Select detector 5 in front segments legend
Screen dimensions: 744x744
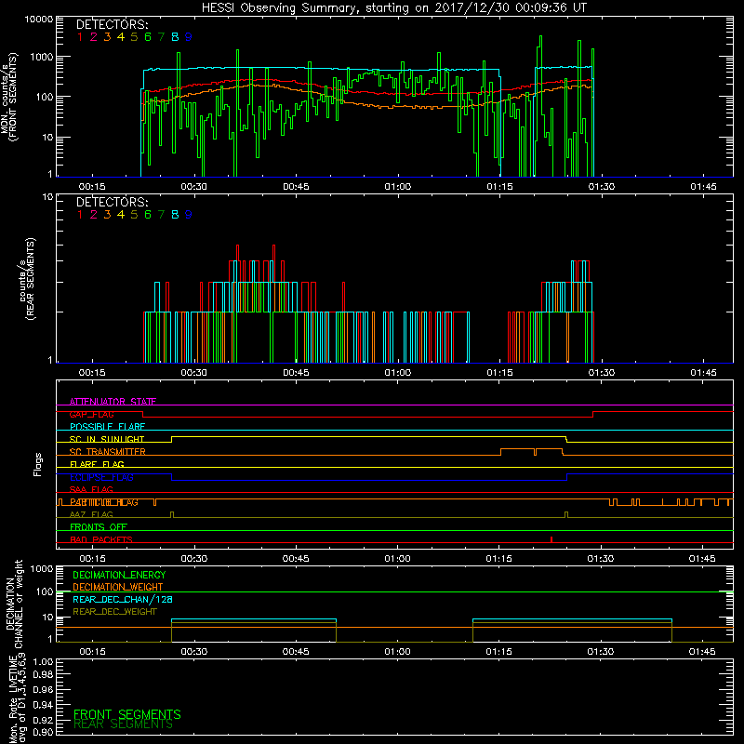[134, 37]
